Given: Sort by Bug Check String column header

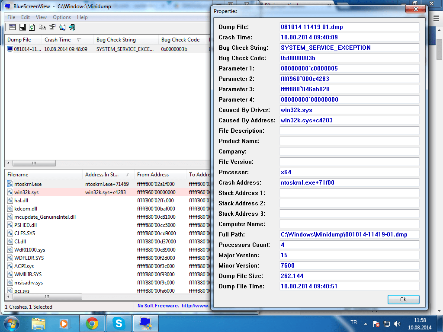Looking at the screenshot, I should 126,40.
